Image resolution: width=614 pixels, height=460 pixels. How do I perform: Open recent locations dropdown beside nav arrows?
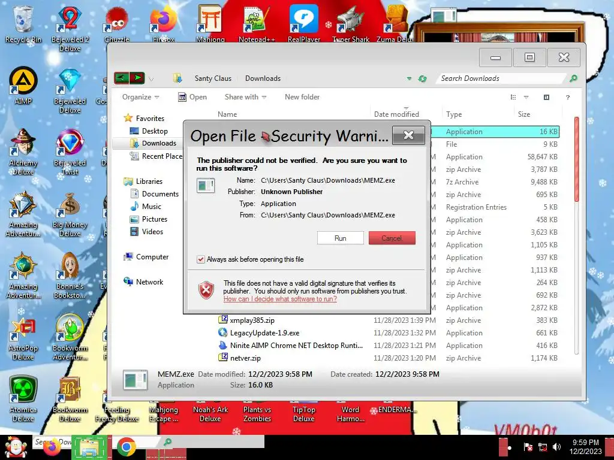click(x=151, y=79)
